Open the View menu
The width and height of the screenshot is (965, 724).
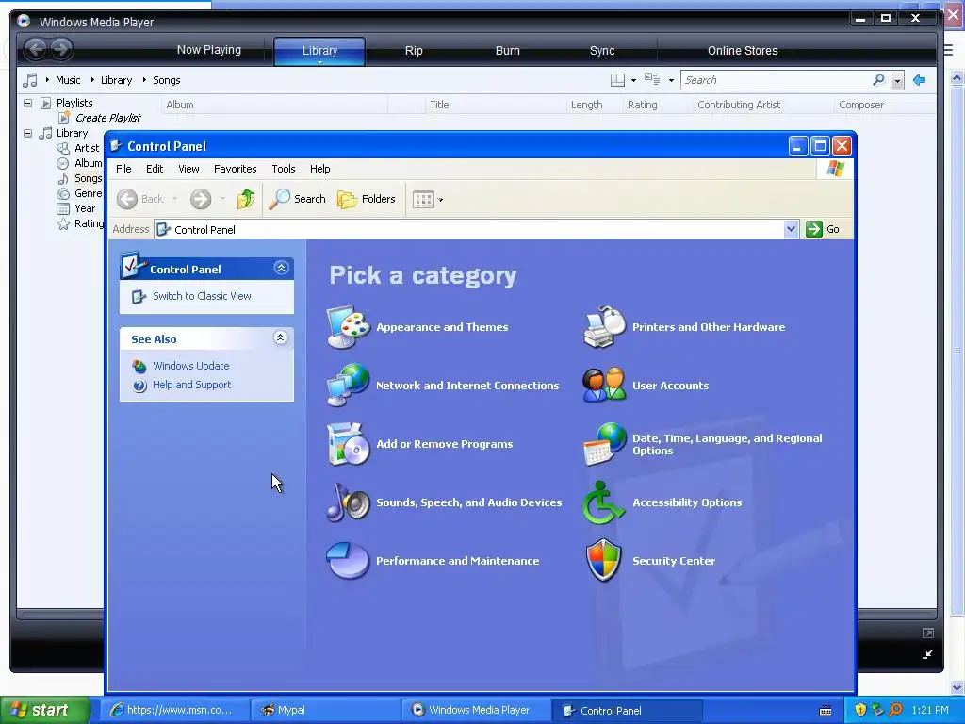point(188,169)
